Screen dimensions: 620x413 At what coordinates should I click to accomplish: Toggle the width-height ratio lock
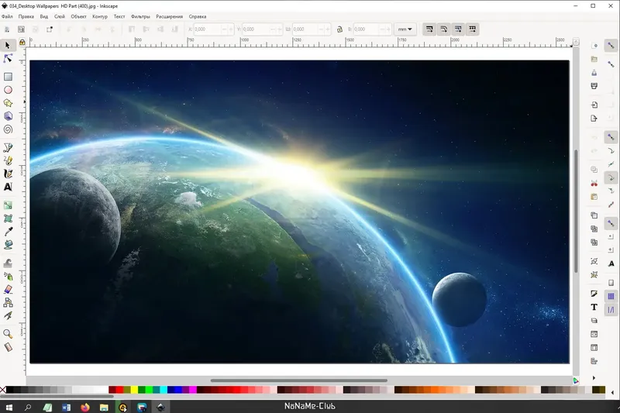tap(339, 29)
